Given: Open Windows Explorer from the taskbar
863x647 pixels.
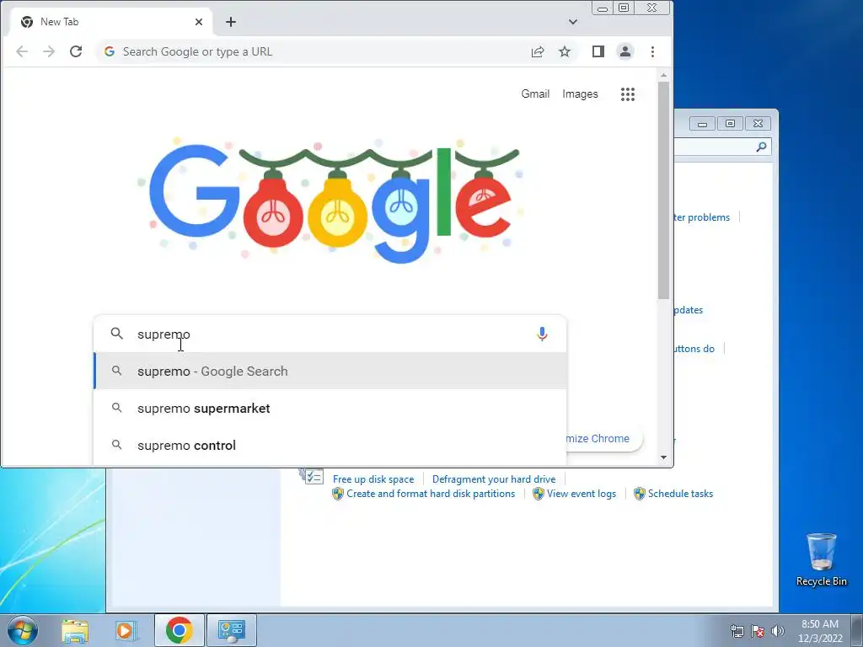Looking at the screenshot, I should (75, 630).
